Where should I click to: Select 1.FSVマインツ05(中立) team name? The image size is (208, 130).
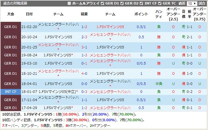[57, 92]
